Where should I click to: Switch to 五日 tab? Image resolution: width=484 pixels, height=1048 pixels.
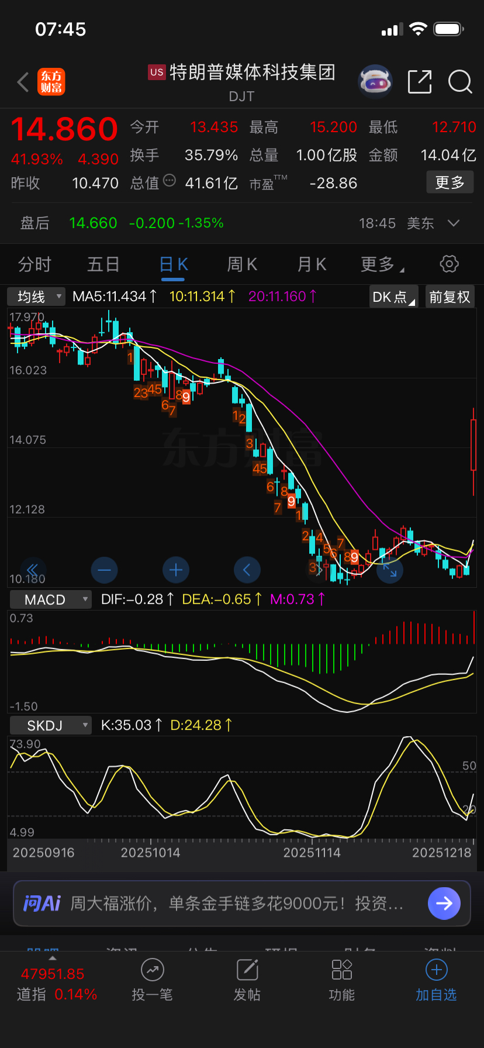click(x=103, y=264)
